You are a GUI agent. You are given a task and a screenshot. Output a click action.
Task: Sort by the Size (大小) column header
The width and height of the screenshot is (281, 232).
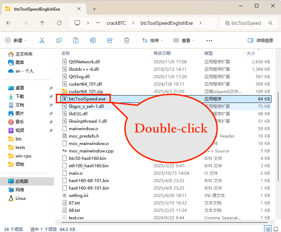(251, 53)
